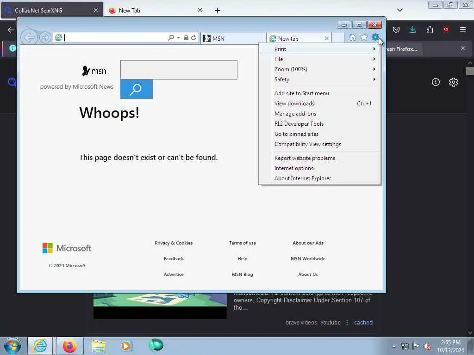Open the IE favorites star
Viewport: 474px width, 355px height.
point(364,37)
